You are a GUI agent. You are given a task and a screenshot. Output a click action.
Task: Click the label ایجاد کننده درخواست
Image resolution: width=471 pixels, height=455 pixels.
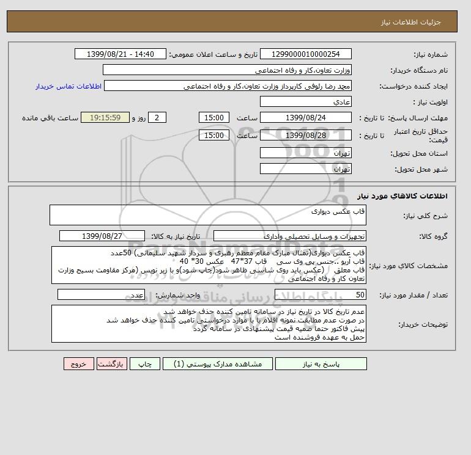point(414,86)
